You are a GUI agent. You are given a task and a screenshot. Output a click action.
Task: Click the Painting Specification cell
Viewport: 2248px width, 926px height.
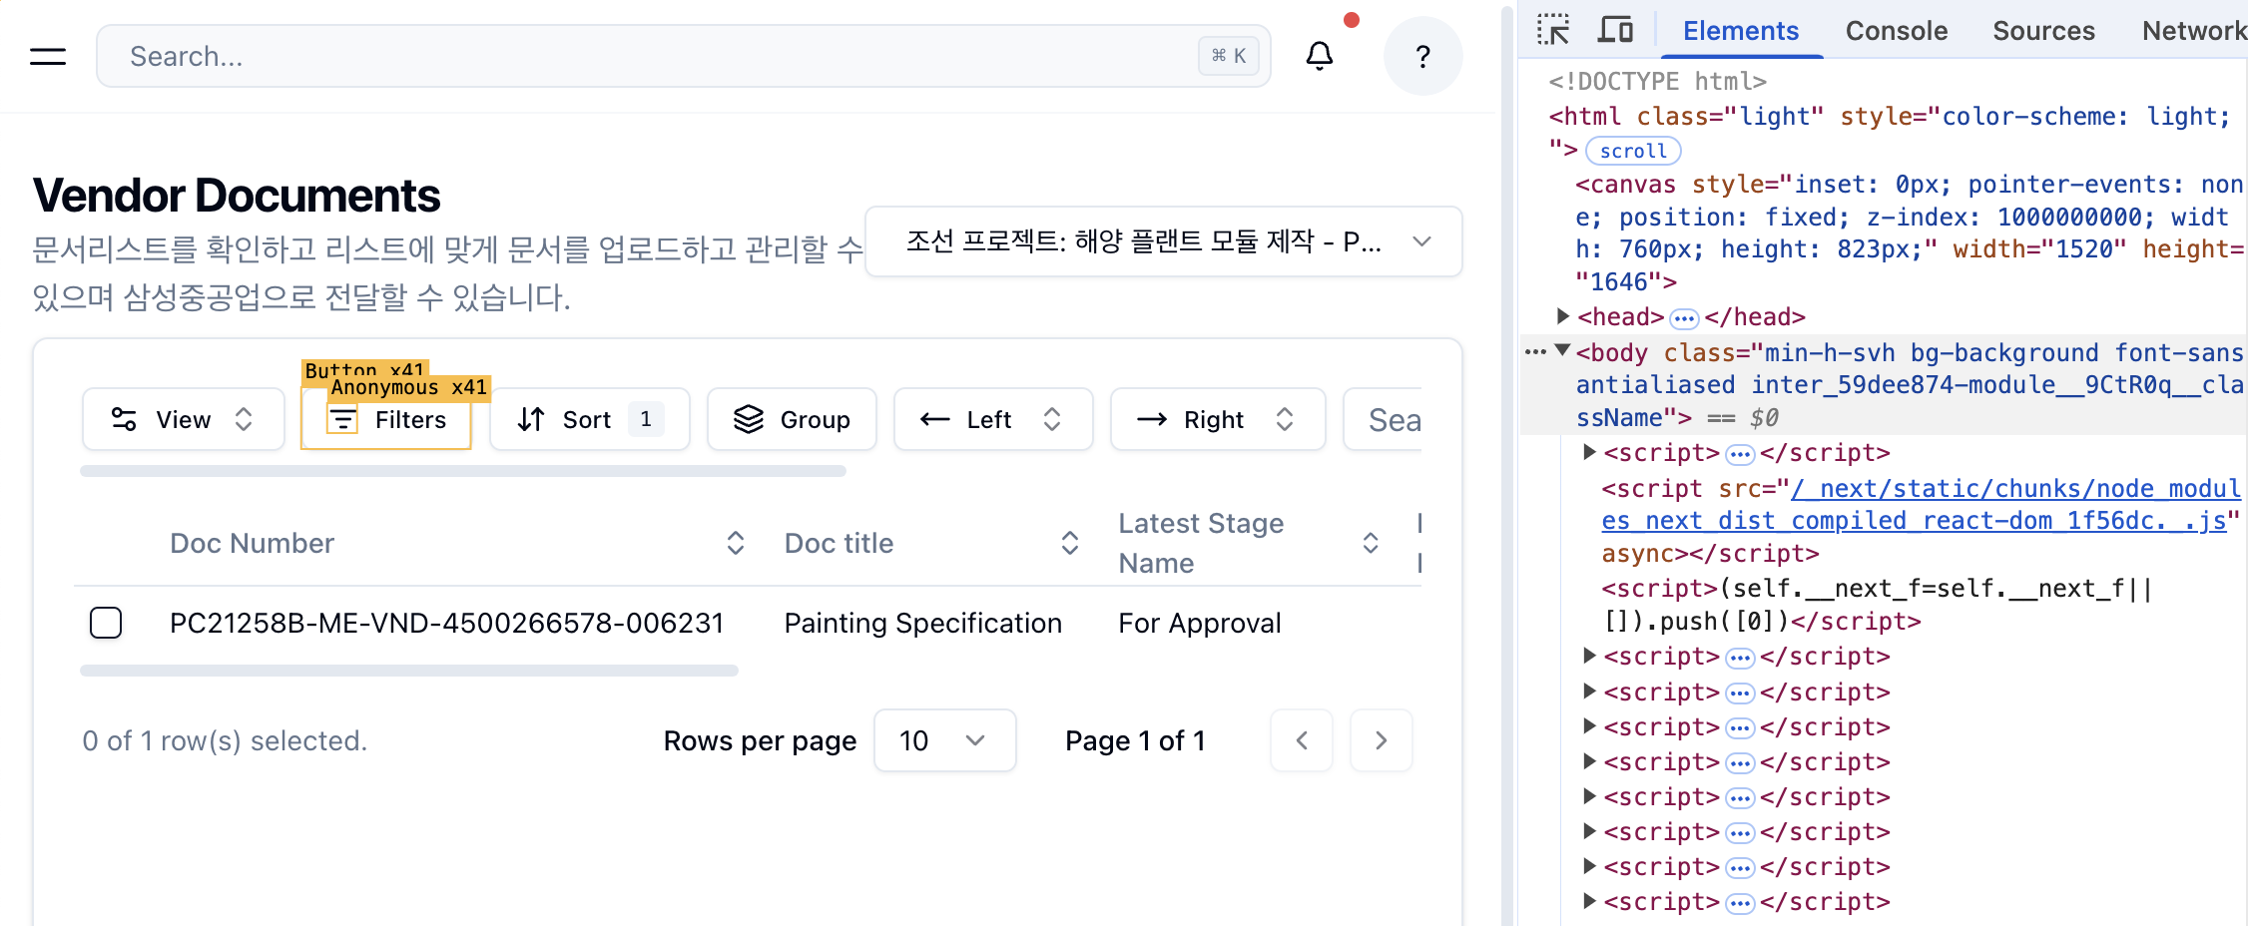coord(922,623)
